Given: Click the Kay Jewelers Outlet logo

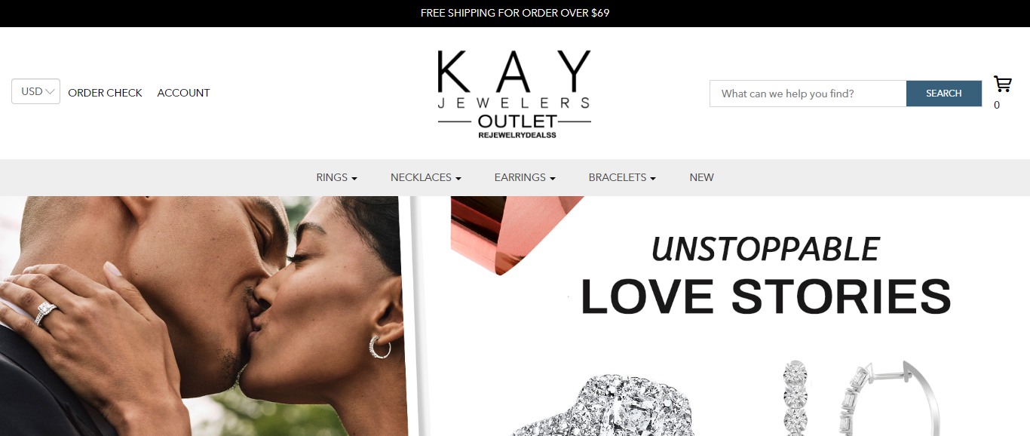Looking at the screenshot, I should tap(514, 94).
